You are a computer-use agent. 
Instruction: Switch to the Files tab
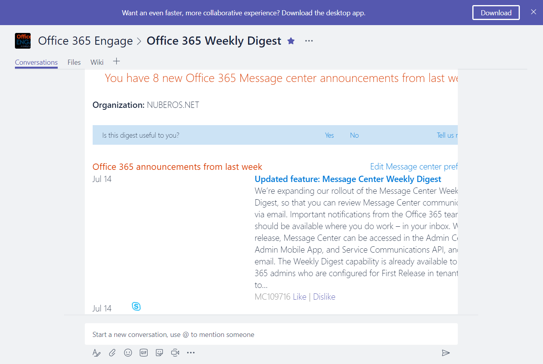[x=74, y=62]
